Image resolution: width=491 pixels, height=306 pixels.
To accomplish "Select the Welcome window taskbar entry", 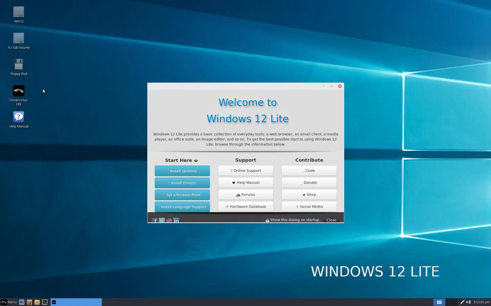I will pos(76,302).
